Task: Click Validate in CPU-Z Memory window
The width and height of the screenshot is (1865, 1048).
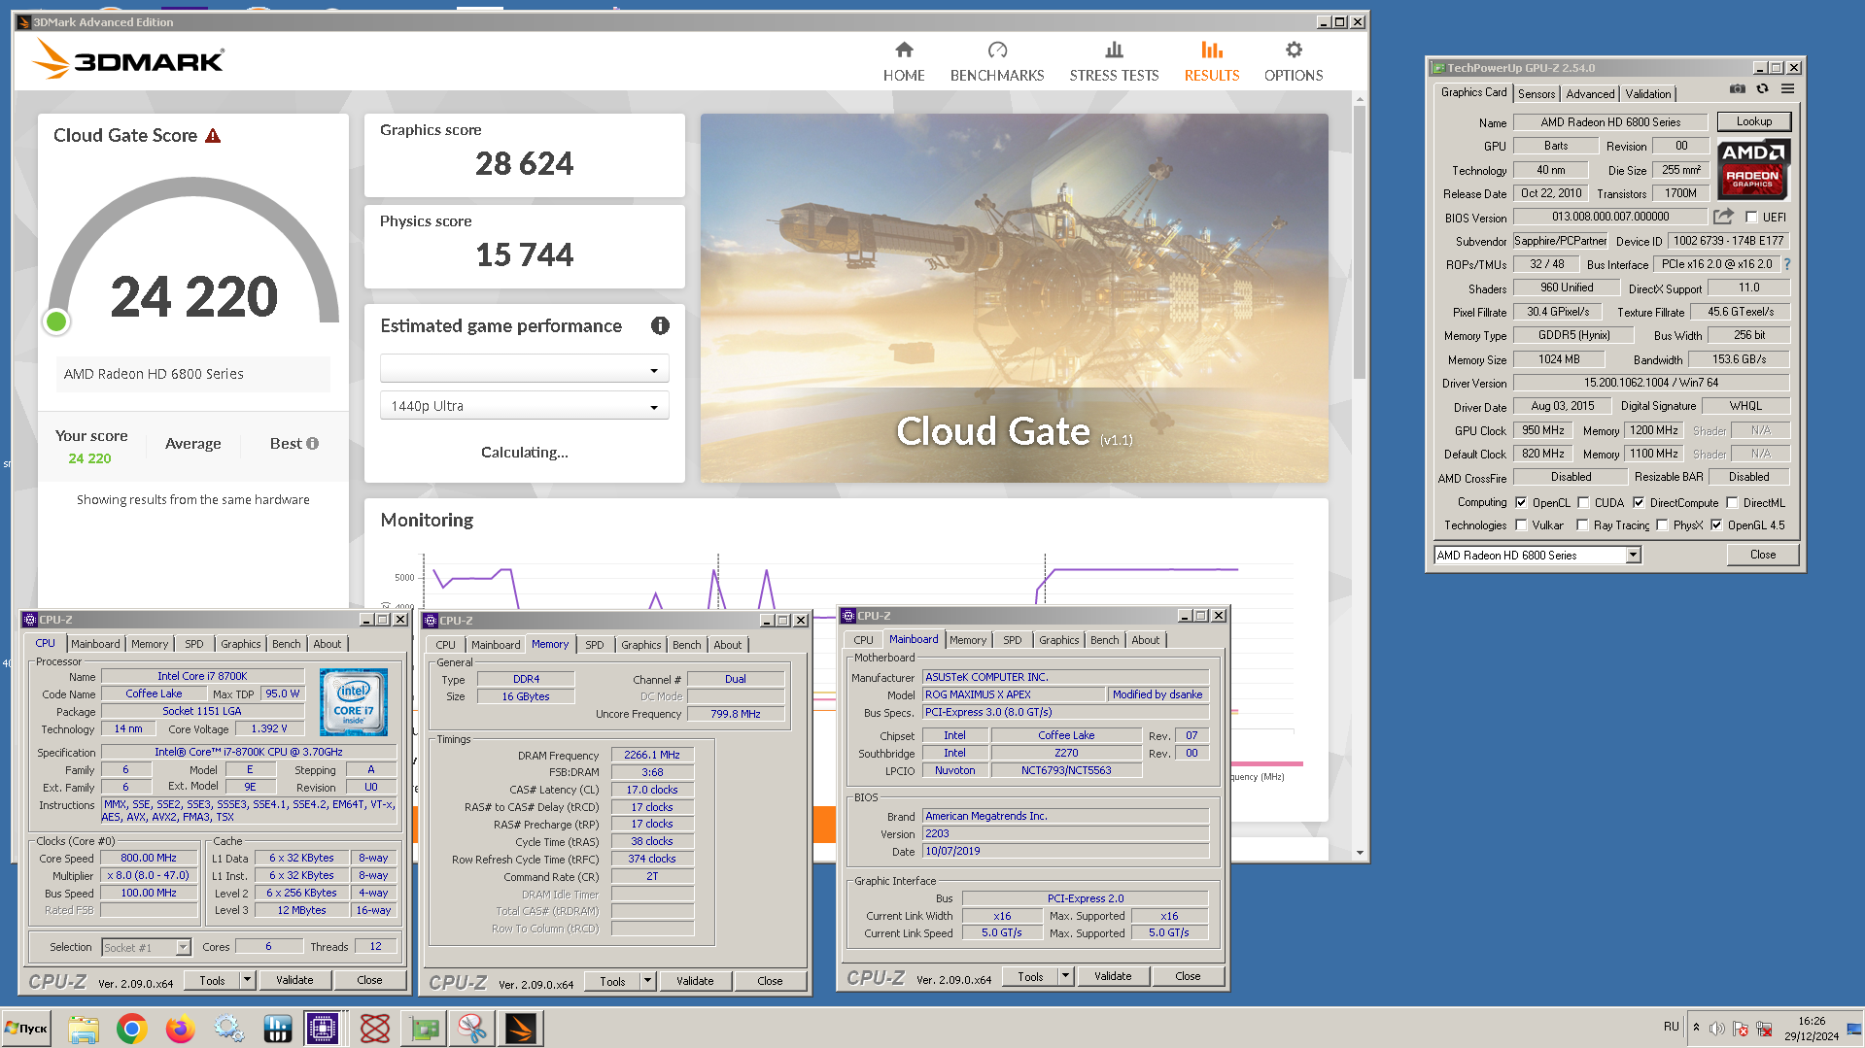Action: [695, 981]
